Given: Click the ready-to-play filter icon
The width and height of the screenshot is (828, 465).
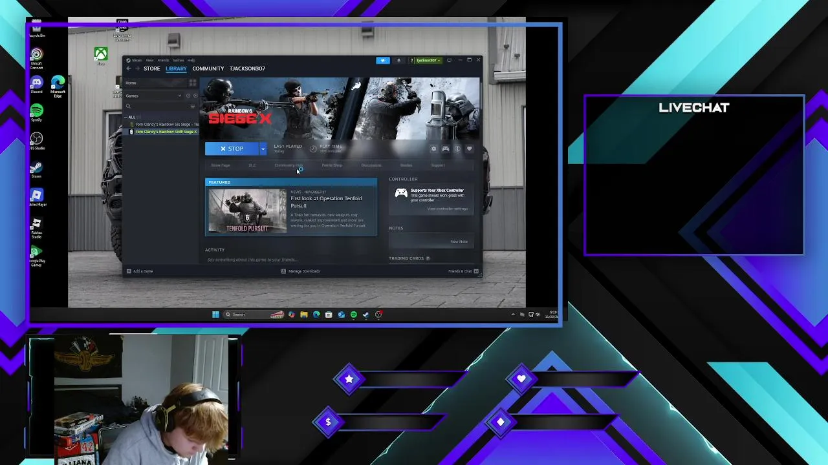Looking at the screenshot, I should pos(194,96).
